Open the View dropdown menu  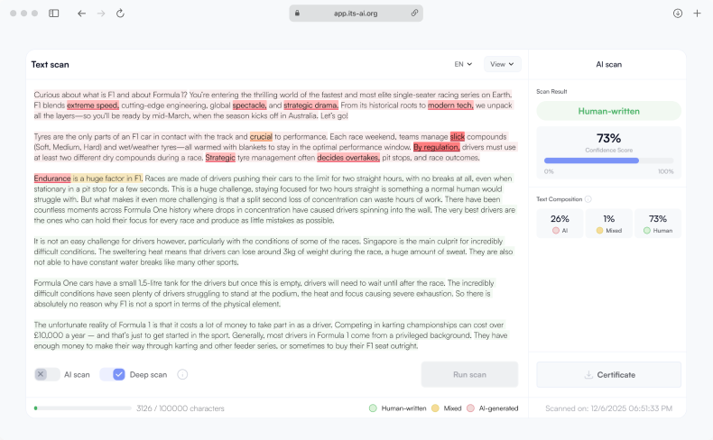pos(502,64)
